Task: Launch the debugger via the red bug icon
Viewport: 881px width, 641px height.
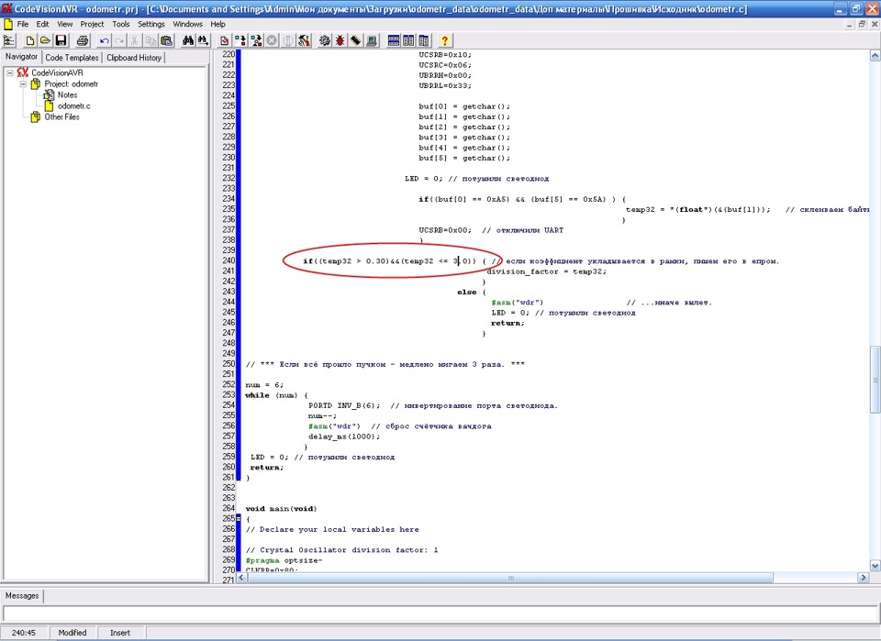Action: (x=340, y=40)
